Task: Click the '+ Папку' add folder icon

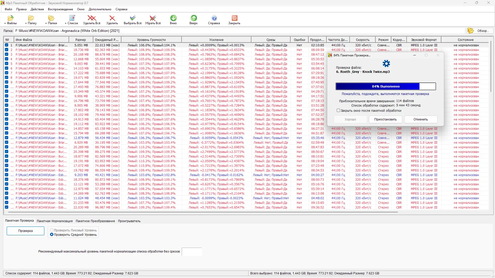Action: [x=31, y=18]
